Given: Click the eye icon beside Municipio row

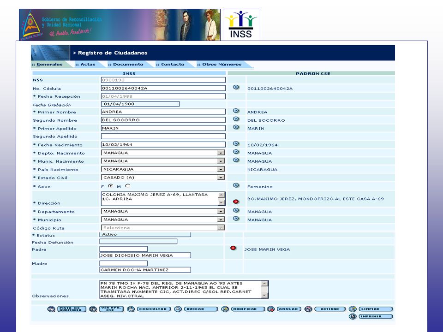Looking at the screenshot, I should click(236, 219).
